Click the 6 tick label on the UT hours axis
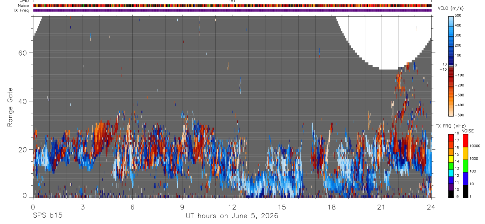Image resolution: width=485 pixels, height=224 pixels. [133, 207]
